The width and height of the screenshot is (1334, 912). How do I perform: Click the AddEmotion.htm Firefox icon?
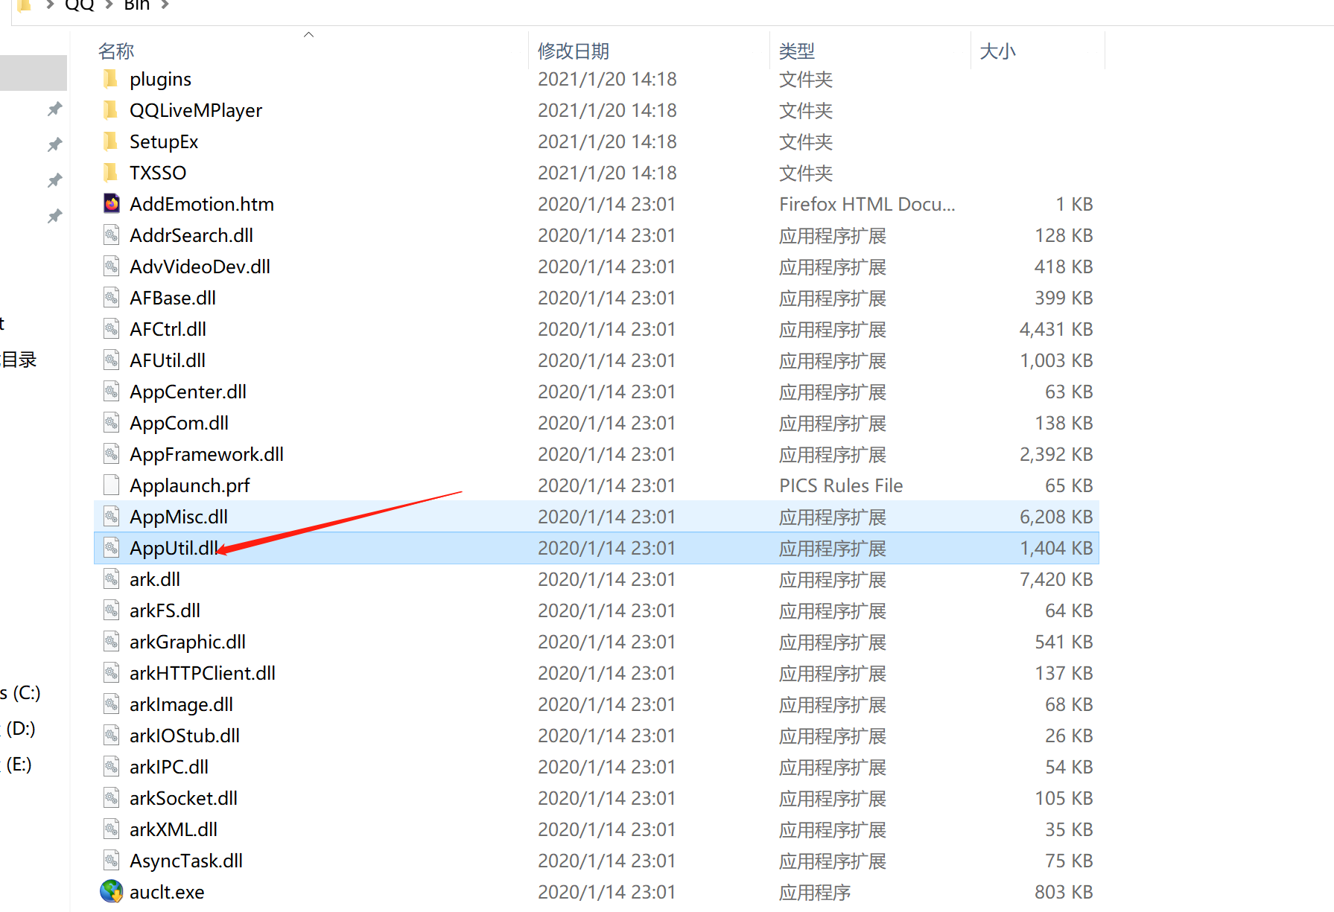pyautogui.click(x=112, y=204)
